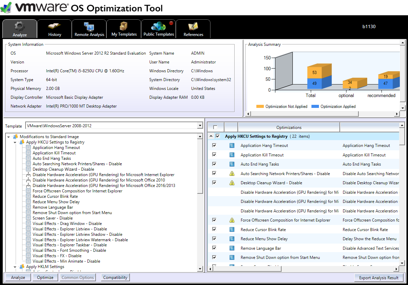Uncheck Desktop Cleanup Wizard - Disable checkbox
This screenshot has height=285, width=408.
(x=214, y=183)
